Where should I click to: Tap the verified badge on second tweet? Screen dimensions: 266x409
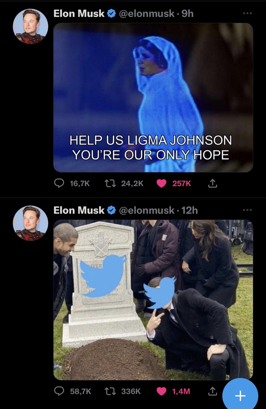pyautogui.click(x=112, y=210)
